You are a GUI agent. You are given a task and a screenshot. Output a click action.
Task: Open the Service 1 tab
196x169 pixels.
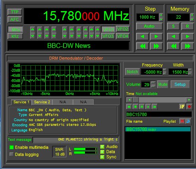pos(21,102)
